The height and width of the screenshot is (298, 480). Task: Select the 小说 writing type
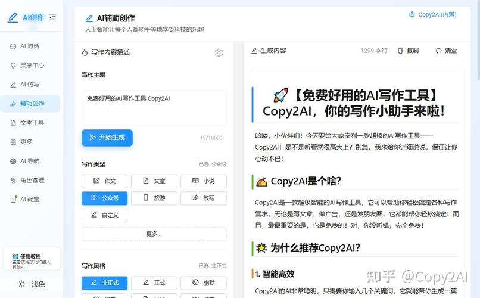(204, 181)
